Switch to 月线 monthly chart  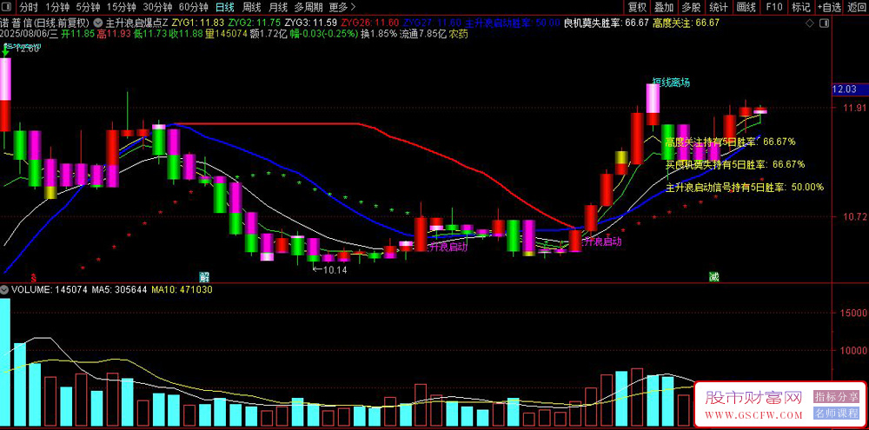(278, 7)
